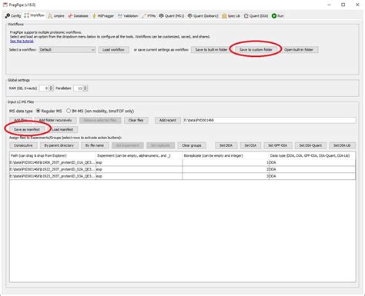Click Add folder recursively
This screenshot has width=365, height=296.
(x=55, y=120)
